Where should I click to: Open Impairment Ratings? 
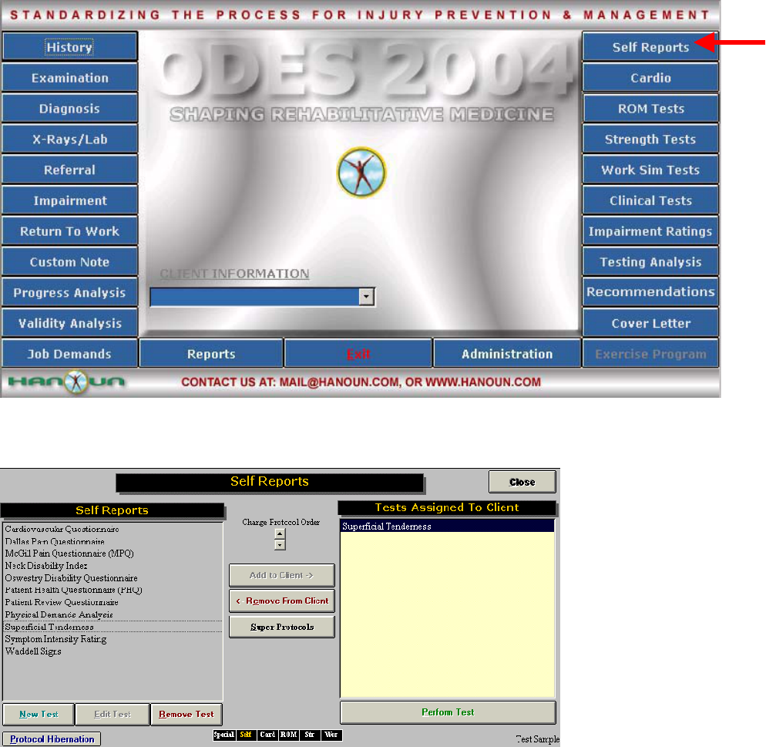point(650,231)
